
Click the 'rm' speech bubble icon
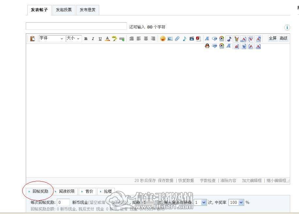(x=214, y=46)
